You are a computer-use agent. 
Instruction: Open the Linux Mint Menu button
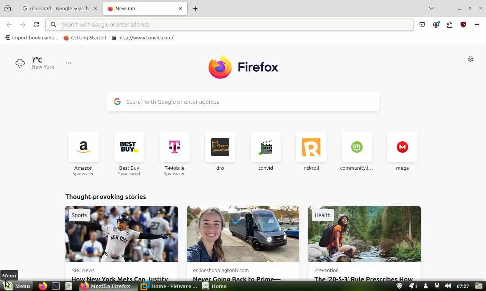(x=17, y=286)
